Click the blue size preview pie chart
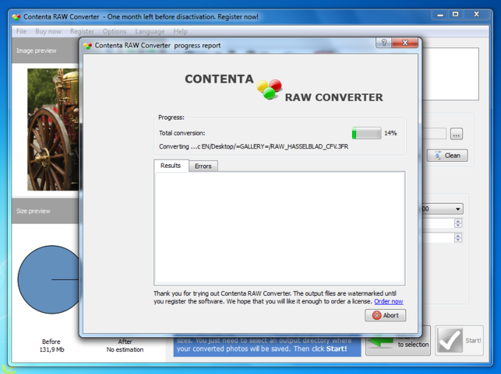501x374 pixels. 48,280
